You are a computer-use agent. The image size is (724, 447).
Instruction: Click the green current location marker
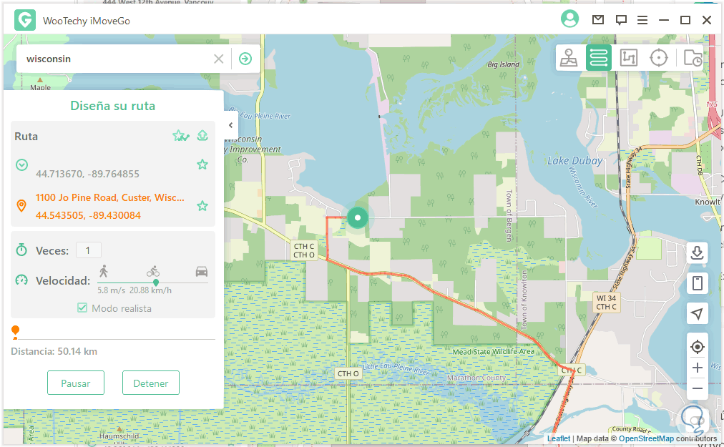[x=358, y=217]
